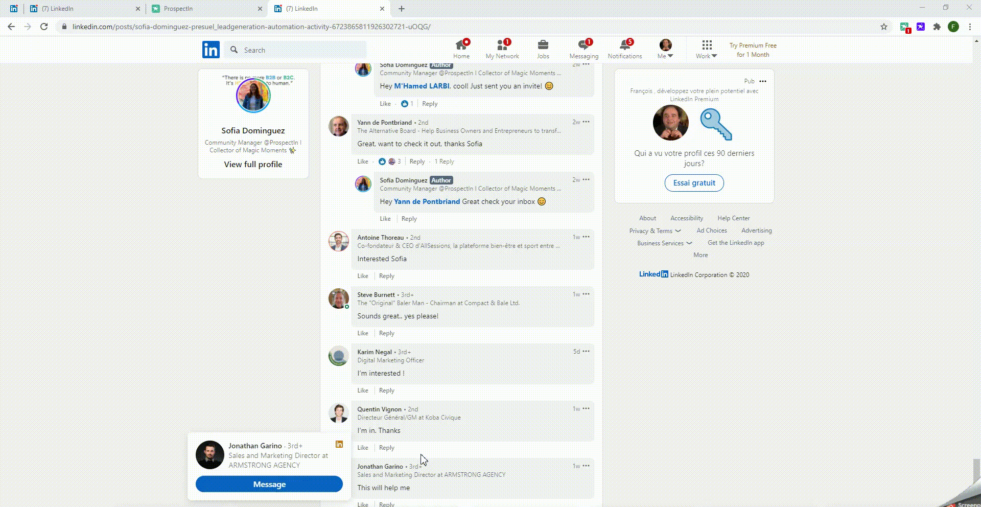The height and width of the screenshot is (507, 981).
Task: Open the Accessibility footer link
Action: (x=687, y=218)
